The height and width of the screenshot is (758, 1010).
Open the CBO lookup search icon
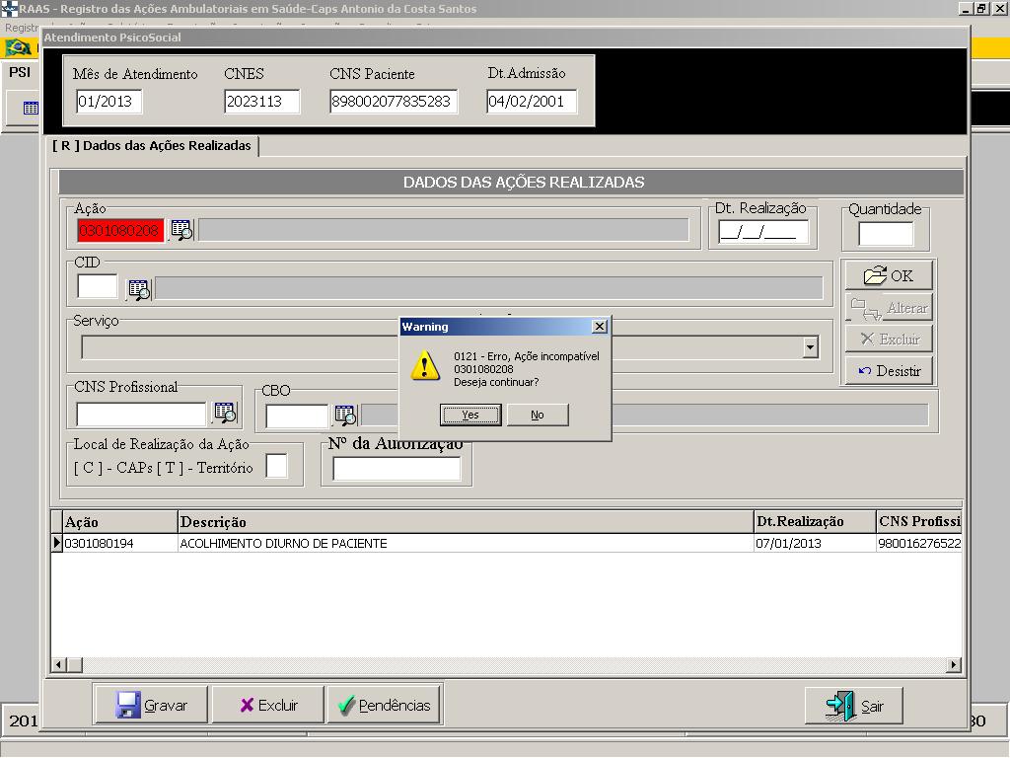pos(344,415)
